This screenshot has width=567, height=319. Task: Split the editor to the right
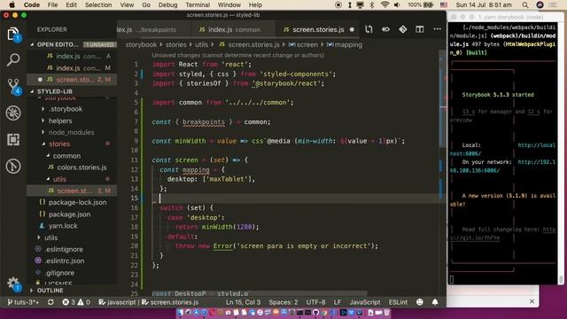[x=419, y=29]
